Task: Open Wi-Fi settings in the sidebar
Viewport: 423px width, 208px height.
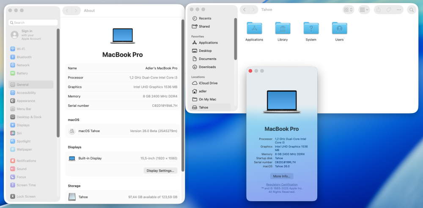Action: (x=31, y=49)
